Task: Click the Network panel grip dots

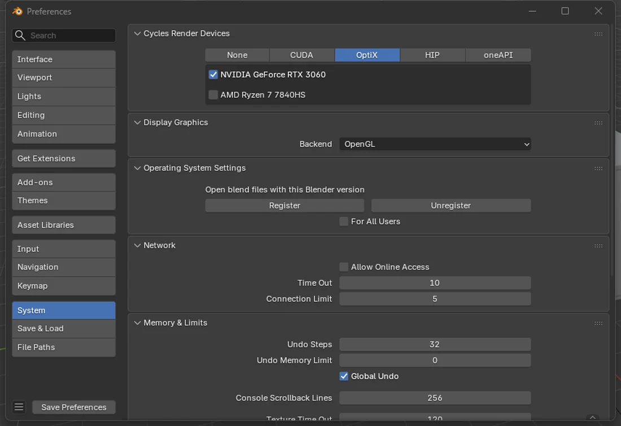Action: tap(598, 246)
